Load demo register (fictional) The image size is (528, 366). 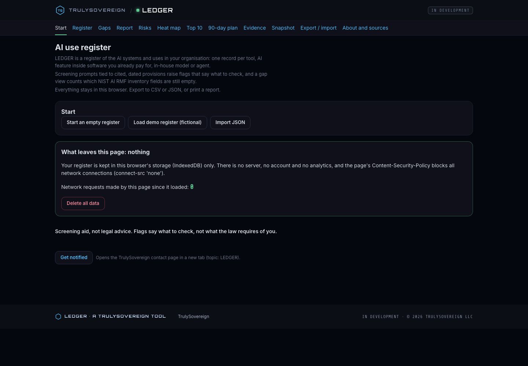[168, 123]
